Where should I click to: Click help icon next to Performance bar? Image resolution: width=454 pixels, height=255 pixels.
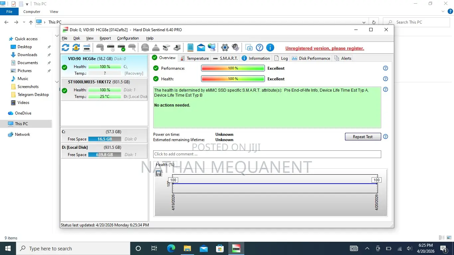click(386, 68)
